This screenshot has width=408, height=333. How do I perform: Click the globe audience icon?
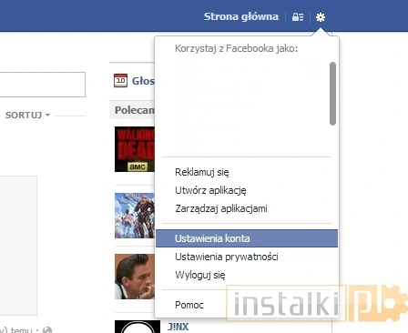[47, 330]
